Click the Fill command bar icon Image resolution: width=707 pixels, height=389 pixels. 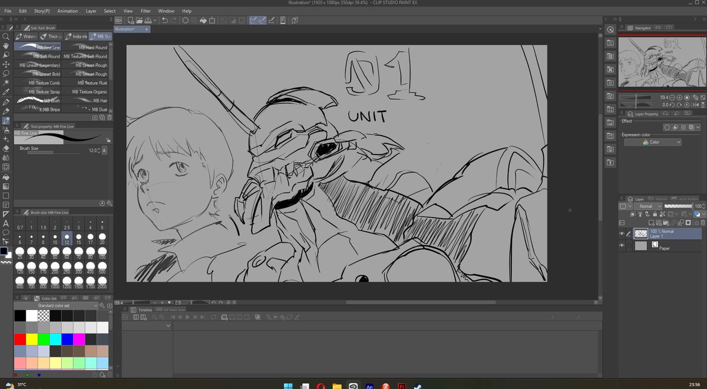203,19
